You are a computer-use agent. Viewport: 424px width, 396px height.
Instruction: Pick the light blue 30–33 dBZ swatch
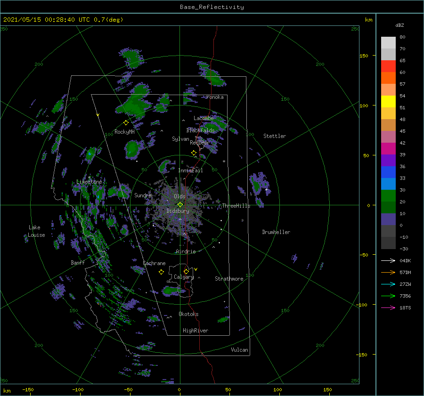388,184
